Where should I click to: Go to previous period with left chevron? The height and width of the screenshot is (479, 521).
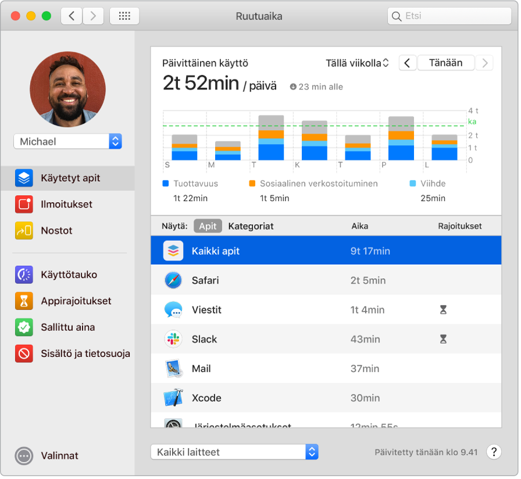tap(408, 63)
